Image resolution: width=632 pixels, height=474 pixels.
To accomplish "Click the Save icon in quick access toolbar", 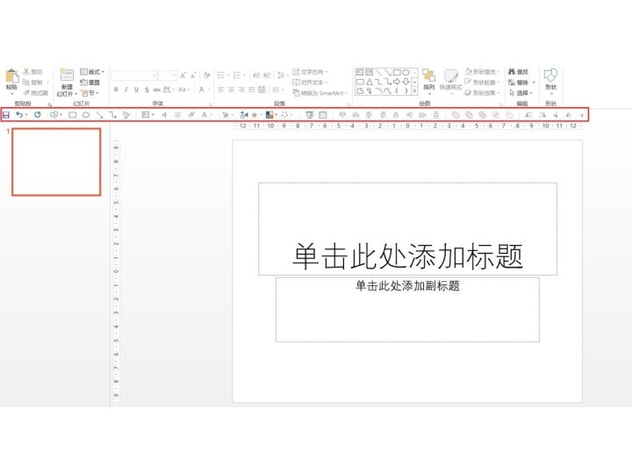I will coord(6,115).
